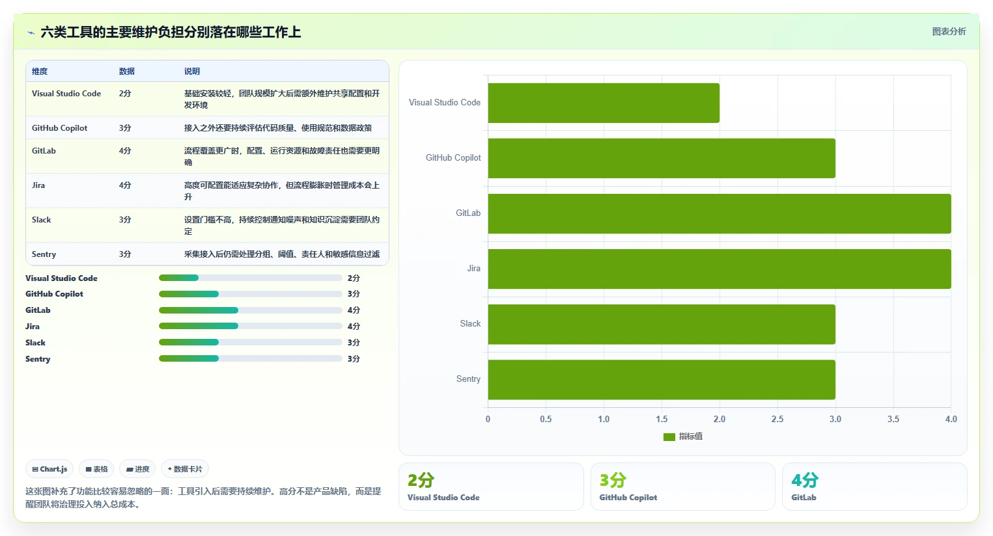
Task: Click the 4.0 tick on chart x-axis
Action: coord(951,420)
